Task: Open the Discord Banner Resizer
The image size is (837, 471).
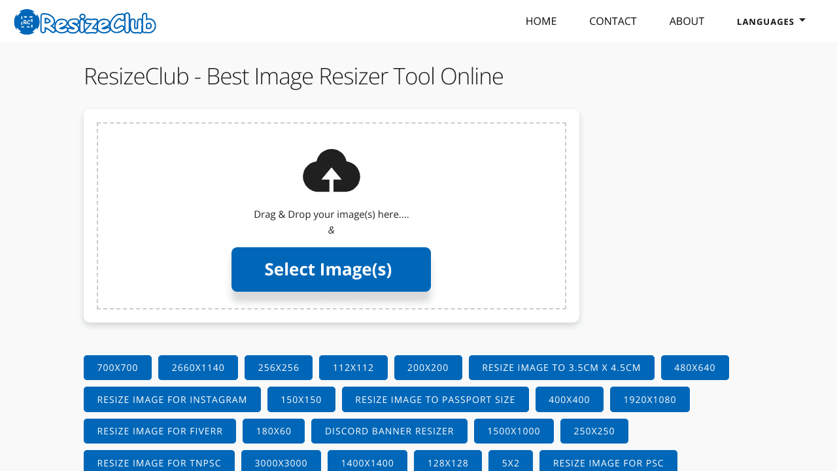Action: pyautogui.click(x=389, y=431)
